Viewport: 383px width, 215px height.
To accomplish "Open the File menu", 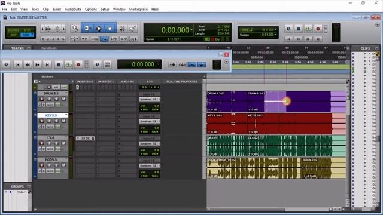I will tap(5, 10).
